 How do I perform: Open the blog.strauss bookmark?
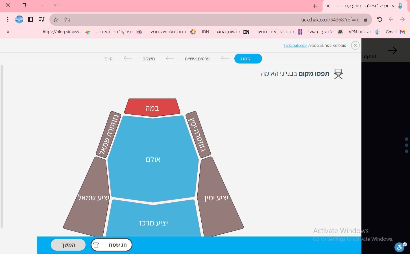click(67, 32)
